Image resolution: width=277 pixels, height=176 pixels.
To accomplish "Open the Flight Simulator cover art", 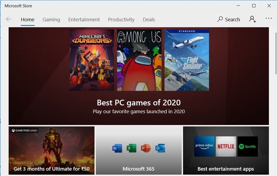I will (x=187, y=60).
